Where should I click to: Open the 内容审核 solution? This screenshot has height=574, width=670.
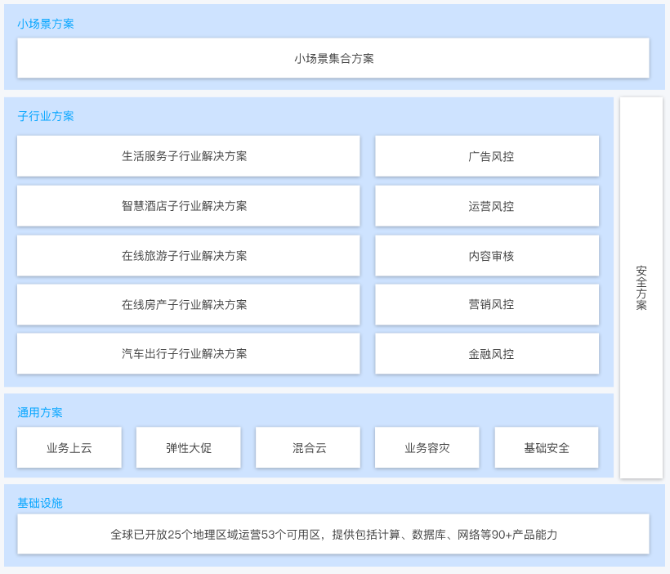(x=487, y=255)
